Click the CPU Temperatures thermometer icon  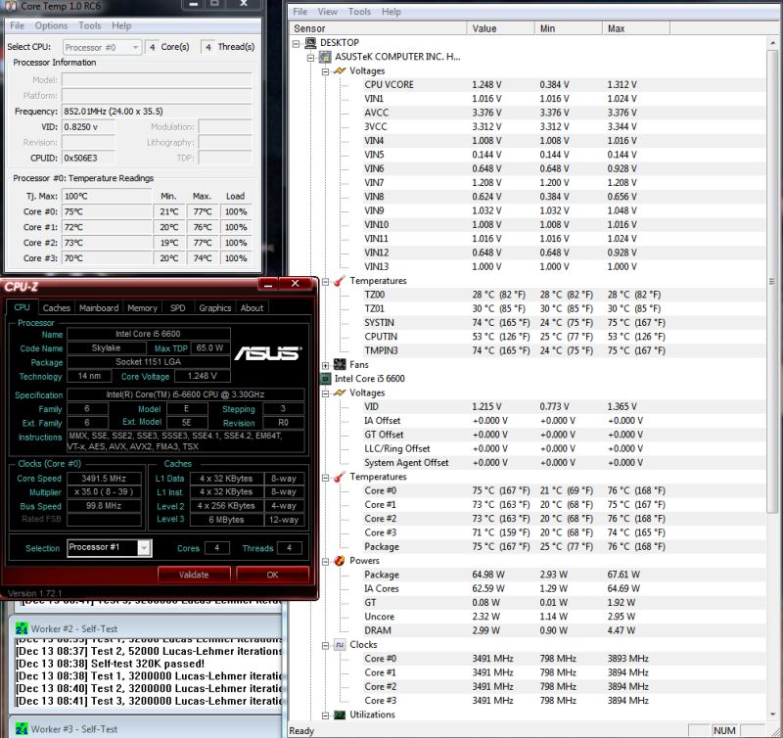tap(340, 477)
